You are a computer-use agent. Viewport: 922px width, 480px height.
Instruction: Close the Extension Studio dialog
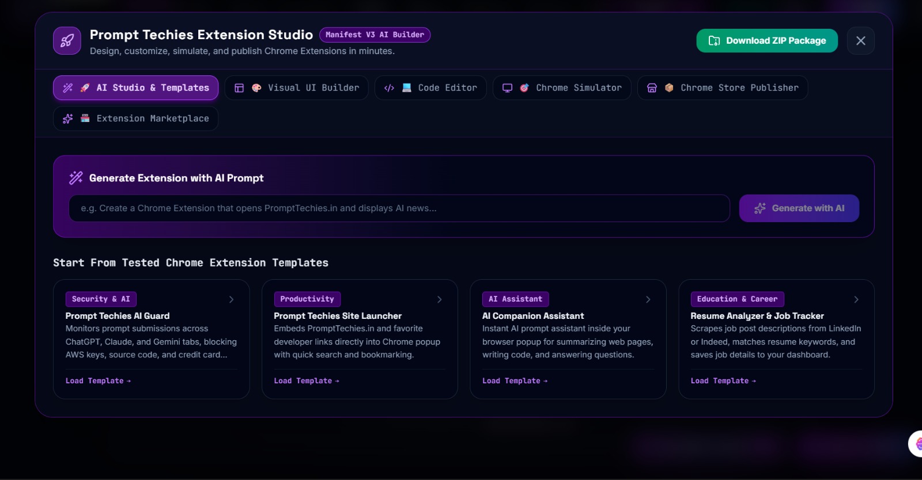point(861,41)
